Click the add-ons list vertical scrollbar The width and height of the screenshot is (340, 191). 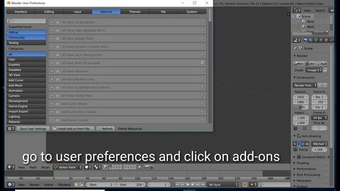[x=210, y=15]
